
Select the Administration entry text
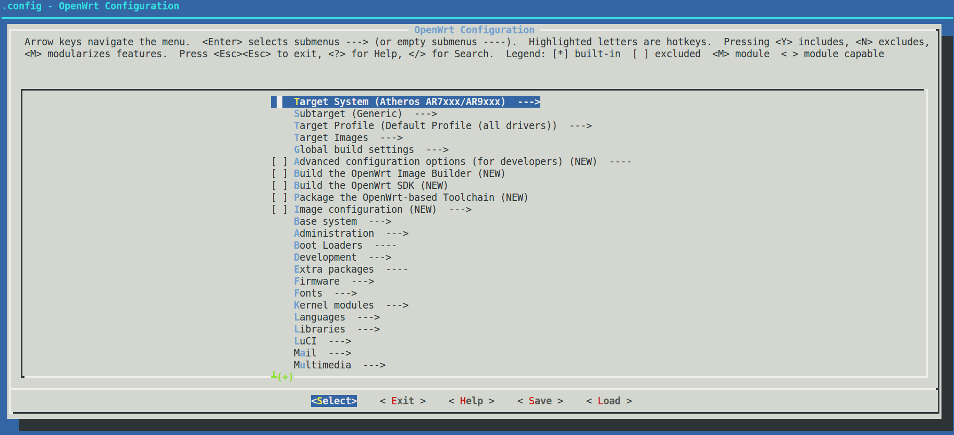(x=334, y=234)
